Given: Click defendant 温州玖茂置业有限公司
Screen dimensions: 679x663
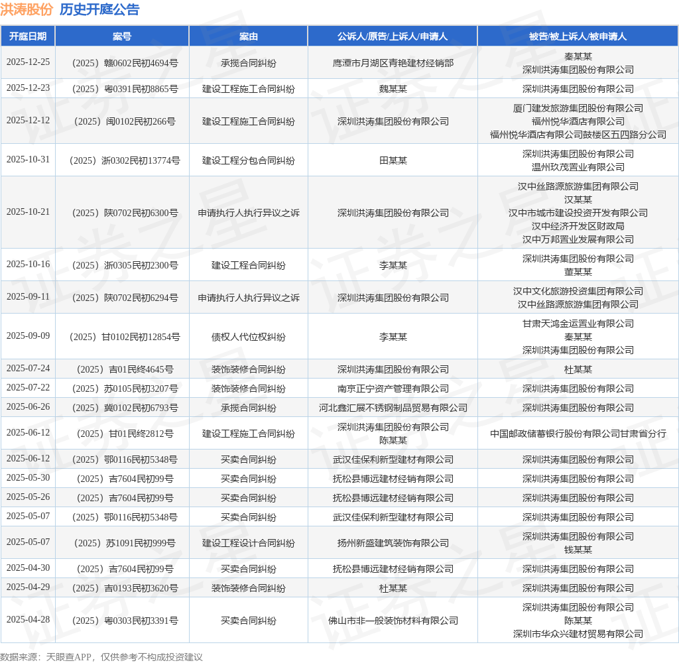Looking at the screenshot, I should (x=578, y=167).
